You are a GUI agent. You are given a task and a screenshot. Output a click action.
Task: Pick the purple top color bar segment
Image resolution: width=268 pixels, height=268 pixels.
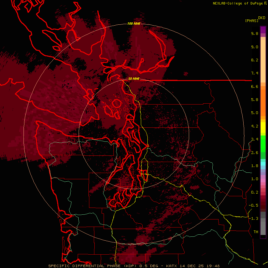click(263, 30)
